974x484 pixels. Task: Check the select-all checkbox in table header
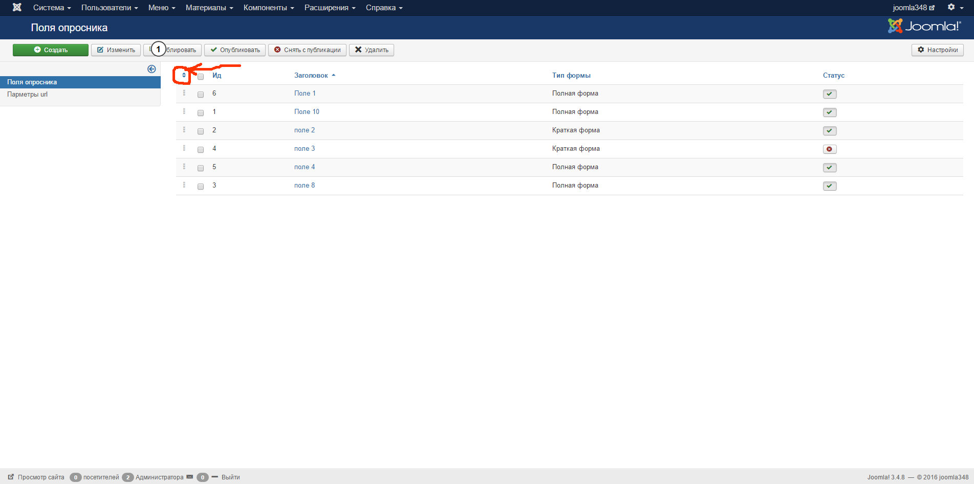point(201,76)
